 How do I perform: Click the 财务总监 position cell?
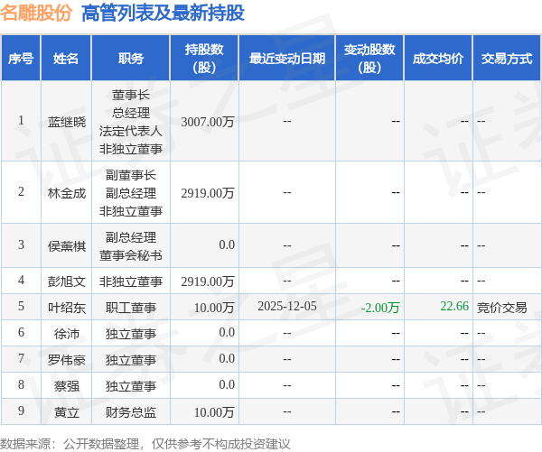coord(131,412)
